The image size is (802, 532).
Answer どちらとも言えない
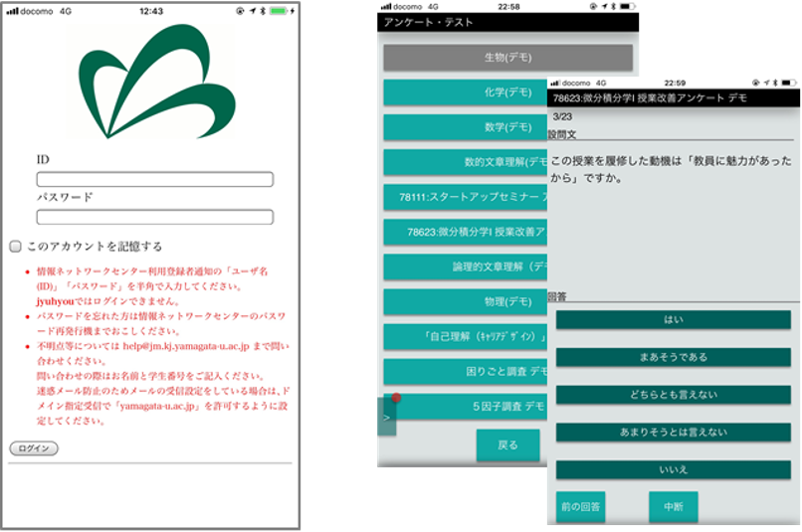click(x=673, y=395)
